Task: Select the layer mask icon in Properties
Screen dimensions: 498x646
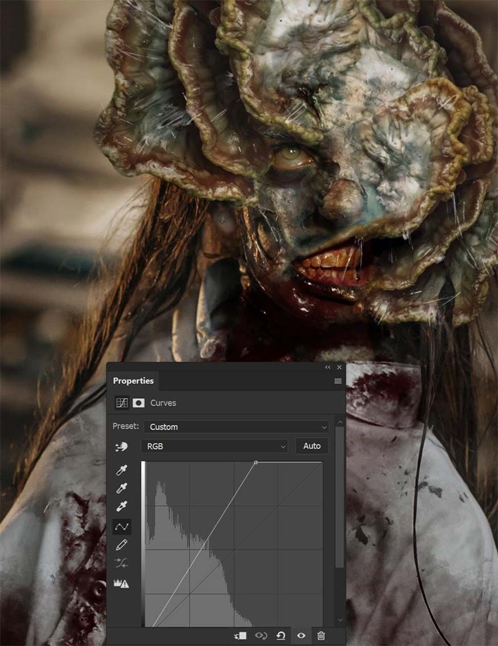Action: tap(138, 403)
